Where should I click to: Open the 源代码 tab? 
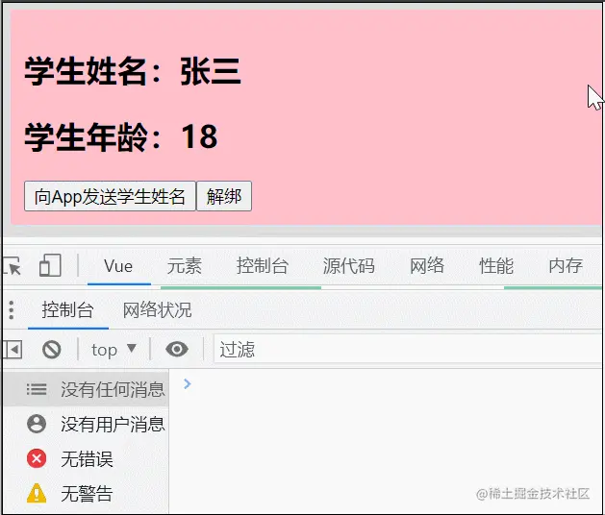pos(349,266)
